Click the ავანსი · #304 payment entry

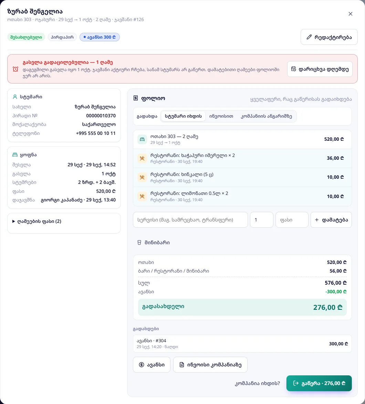coord(242,344)
